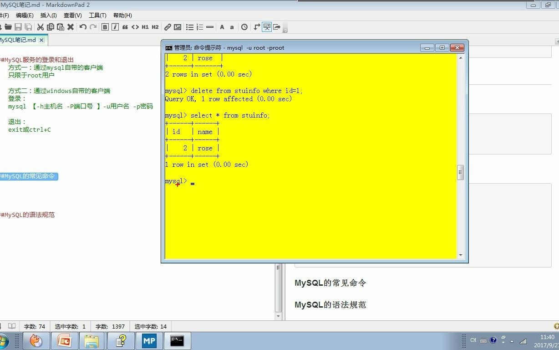Click the scroll up arrow in command prompt
The height and width of the screenshot is (350, 559).
pyautogui.click(x=461, y=58)
